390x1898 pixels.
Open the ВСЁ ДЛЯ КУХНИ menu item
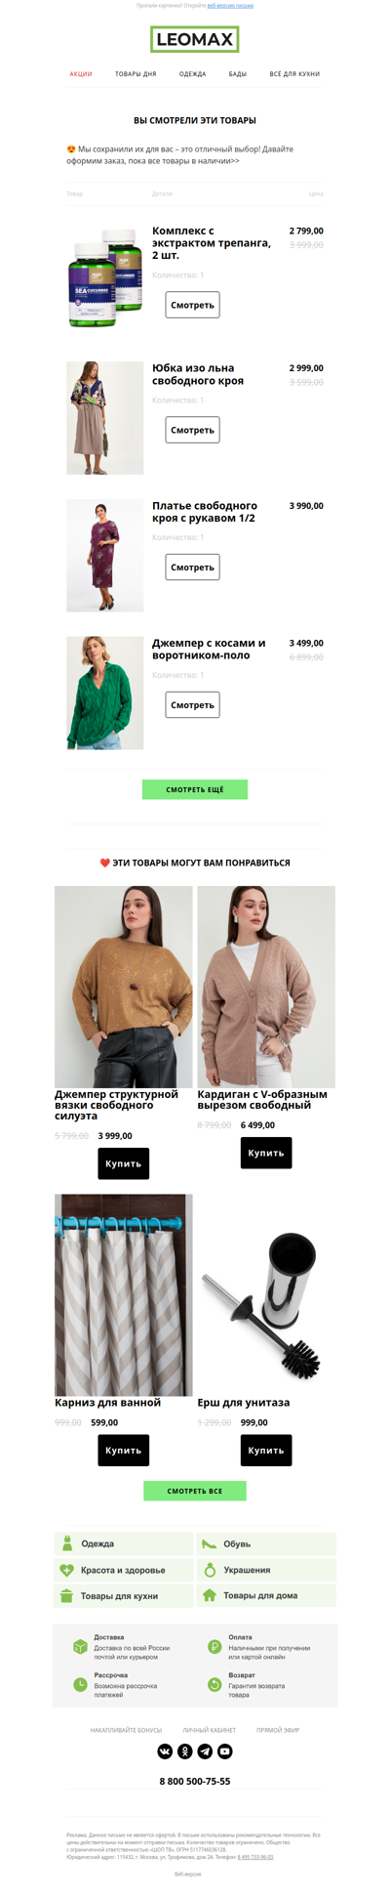294,74
